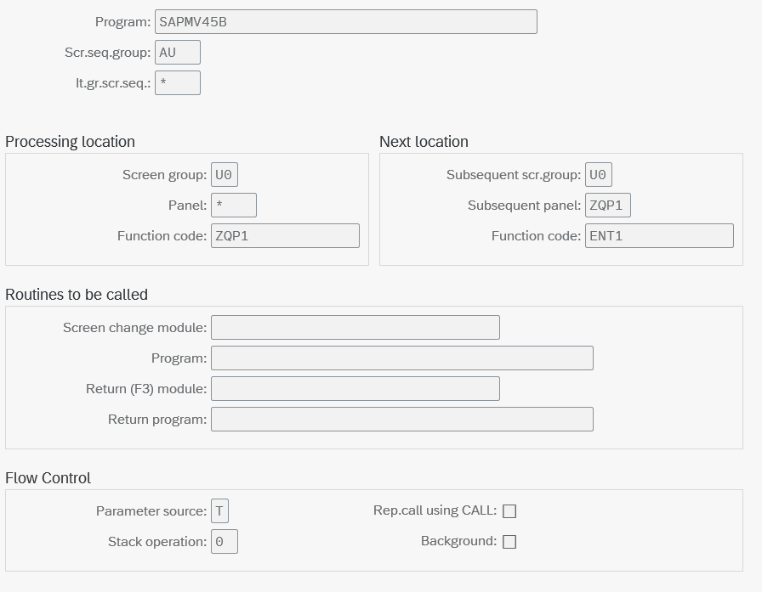This screenshot has height=592, width=762.
Task: Focus the Screen group field under Processing location
Action: (x=225, y=175)
